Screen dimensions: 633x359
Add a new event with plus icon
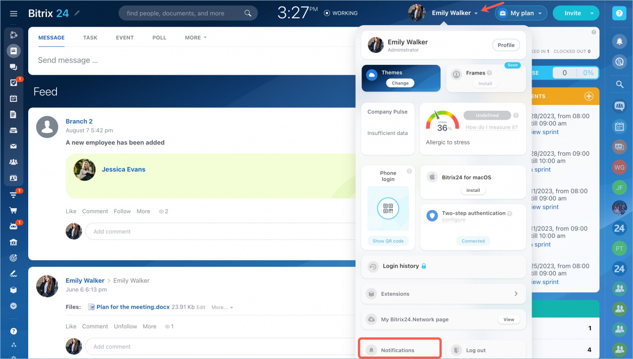(588, 96)
